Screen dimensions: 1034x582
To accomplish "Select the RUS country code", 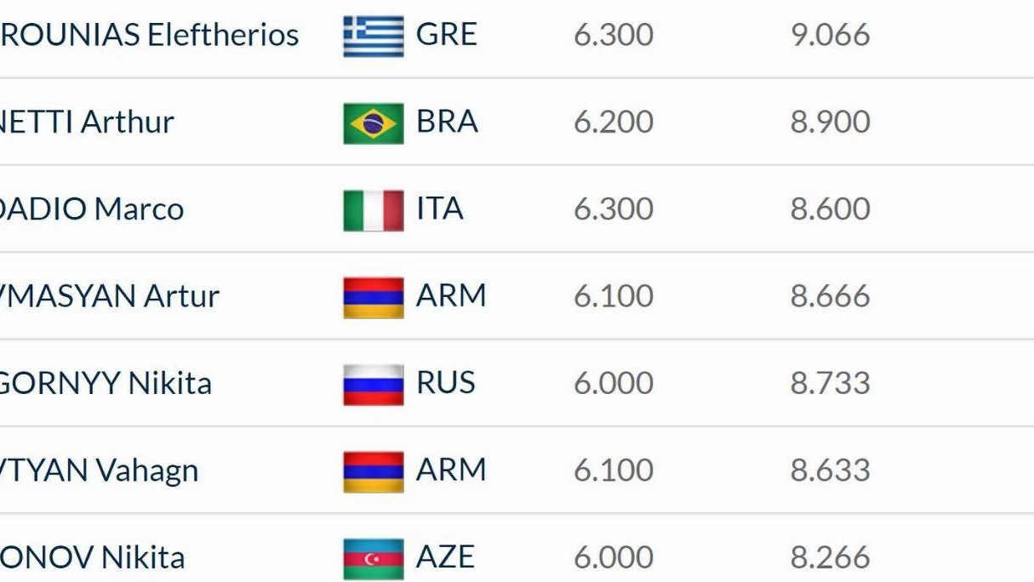I will click(445, 384).
